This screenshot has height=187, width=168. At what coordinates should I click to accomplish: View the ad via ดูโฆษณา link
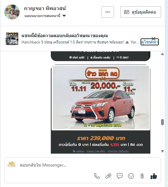click(x=150, y=42)
